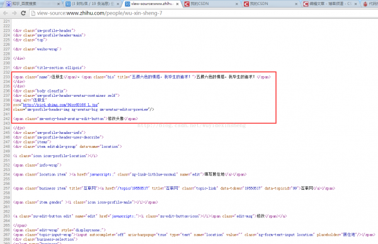
Task: Switch to the 编辑文章 - 博客频道 tab
Action: (x=331, y=4)
